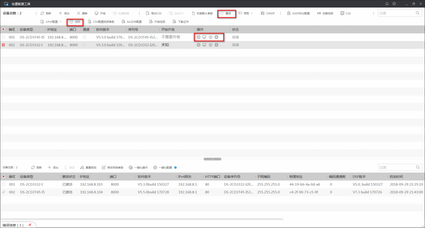Viewport: 425px width, 228px height.
Task: Click 重置密码 in the lower toolbar
Action: tap(88, 168)
